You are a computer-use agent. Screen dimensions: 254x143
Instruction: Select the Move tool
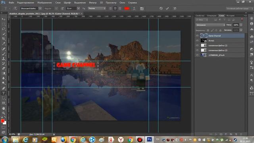pyautogui.click(x=4, y=19)
